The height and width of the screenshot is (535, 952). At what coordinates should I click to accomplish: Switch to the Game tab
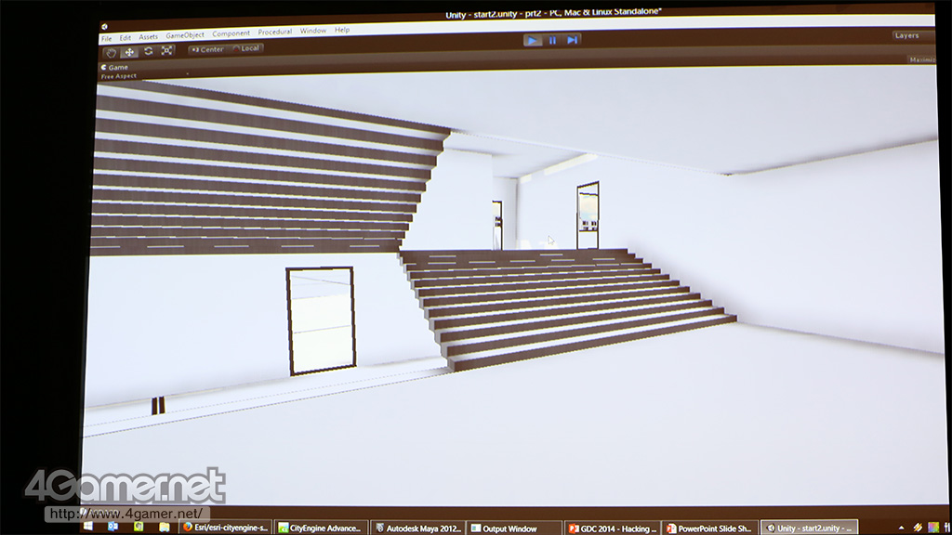[x=116, y=67]
